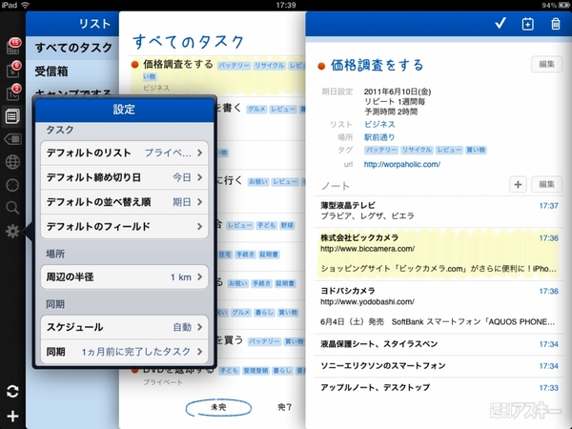Open the sidebar icon with 2 badge

tap(13, 92)
